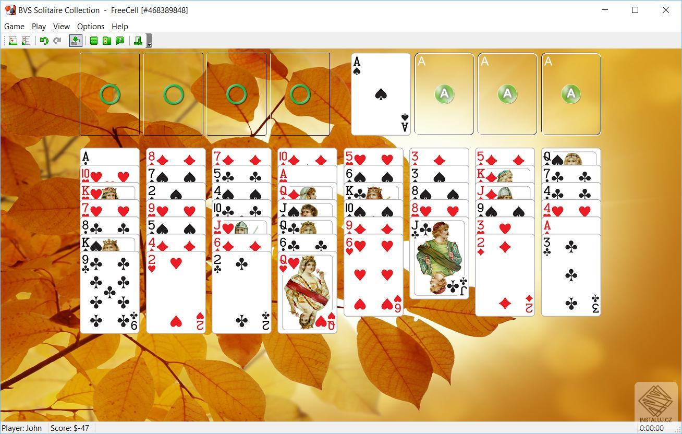Open the Help menu
Image resolution: width=682 pixels, height=434 pixels.
coord(120,26)
